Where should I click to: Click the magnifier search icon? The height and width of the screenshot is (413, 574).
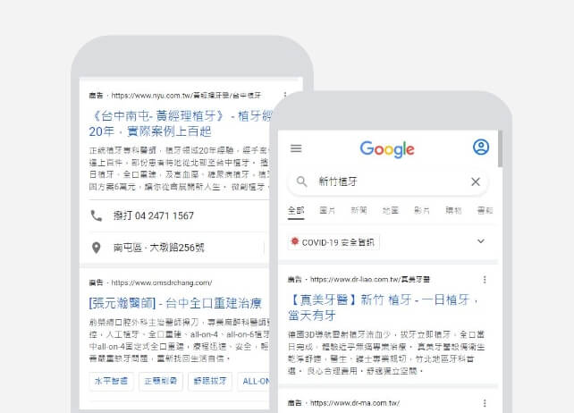(301, 181)
